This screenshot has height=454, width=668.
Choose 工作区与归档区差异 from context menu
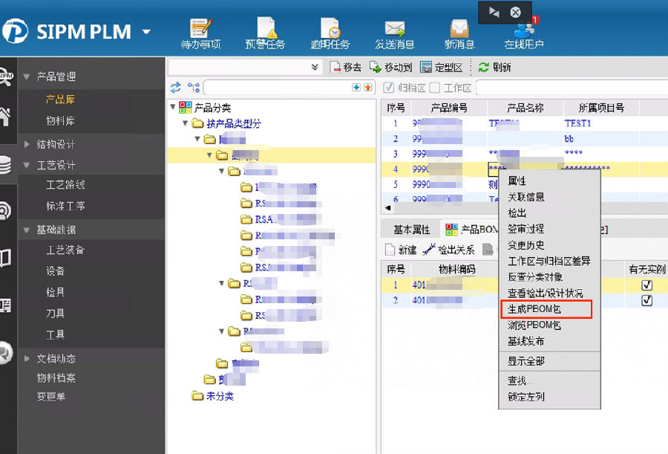click(x=549, y=261)
